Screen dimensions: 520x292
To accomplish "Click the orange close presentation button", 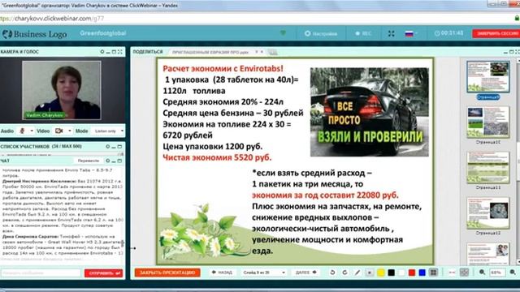I will [167, 273].
